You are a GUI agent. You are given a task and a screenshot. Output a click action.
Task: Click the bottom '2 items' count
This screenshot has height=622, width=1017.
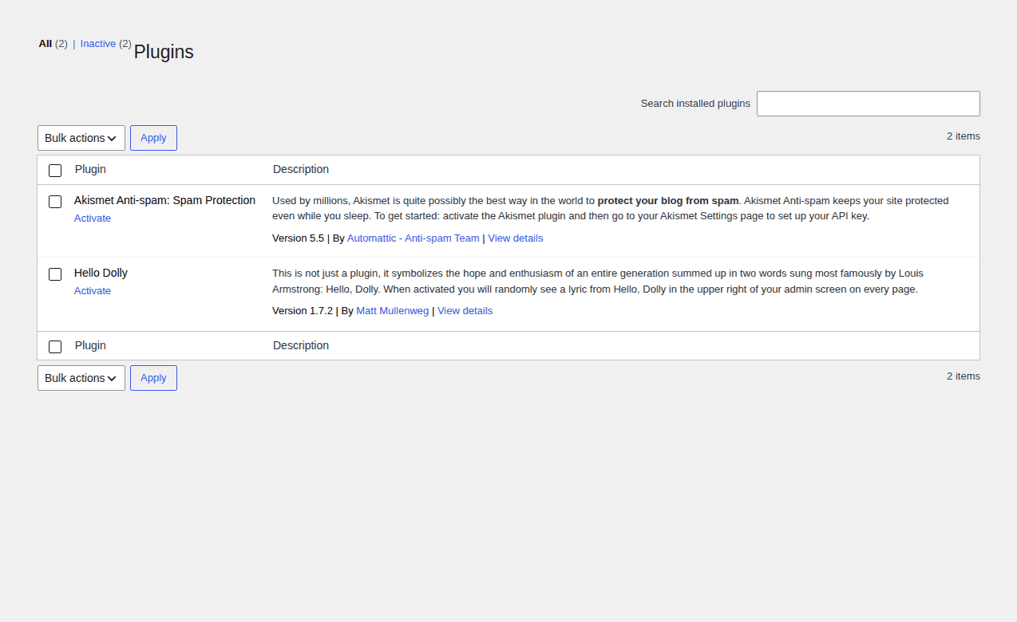pyautogui.click(x=964, y=376)
